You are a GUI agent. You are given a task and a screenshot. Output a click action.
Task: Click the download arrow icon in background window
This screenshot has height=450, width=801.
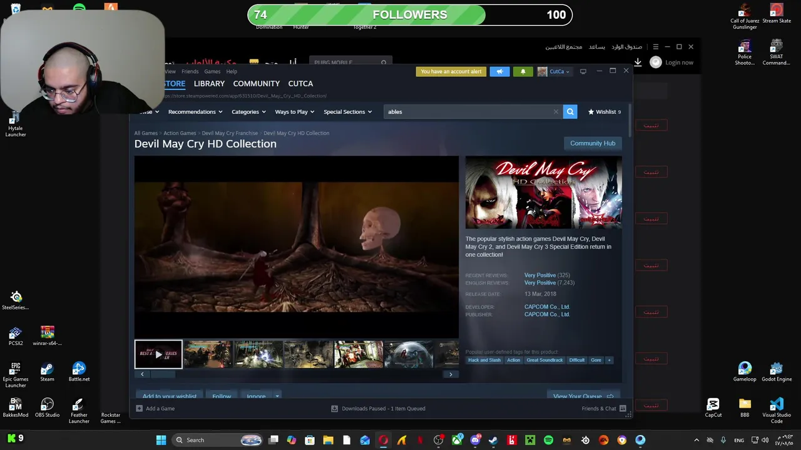pos(638,62)
